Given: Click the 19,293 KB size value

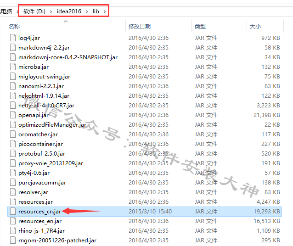Looking at the screenshot, I should [x=267, y=212].
